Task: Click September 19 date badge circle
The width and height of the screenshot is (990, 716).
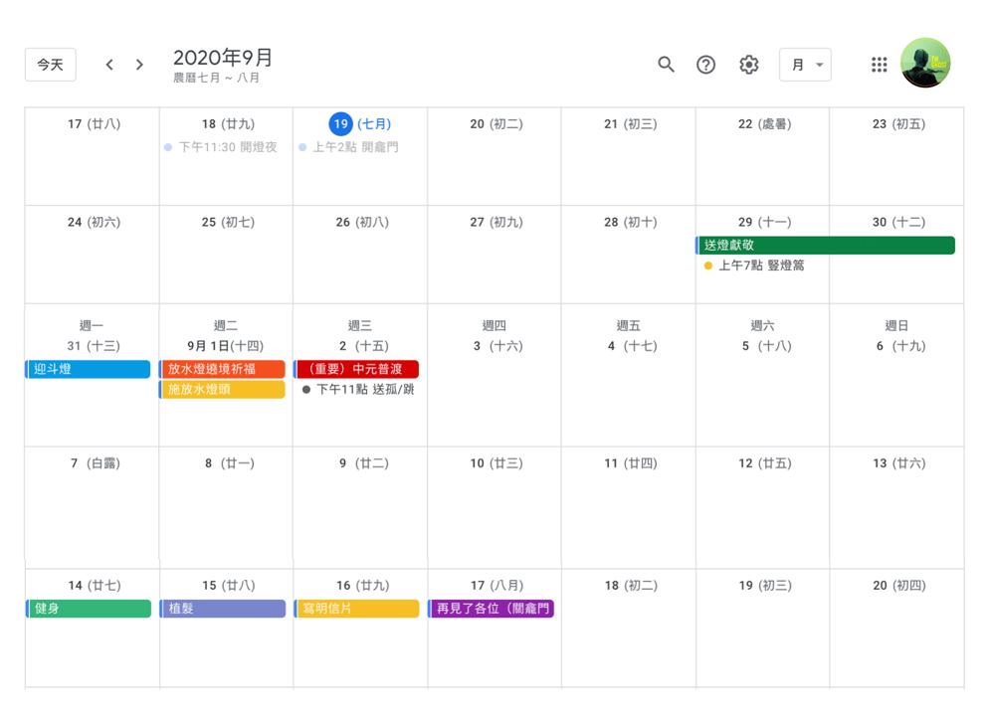Action: (x=341, y=124)
